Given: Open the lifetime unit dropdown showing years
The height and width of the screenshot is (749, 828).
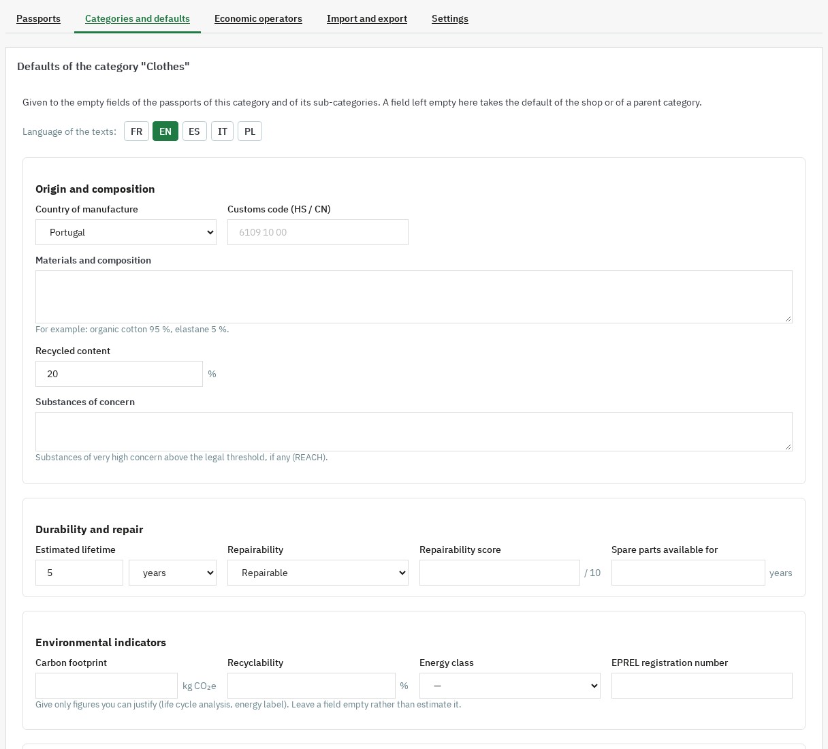Looking at the screenshot, I should (172, 573).
